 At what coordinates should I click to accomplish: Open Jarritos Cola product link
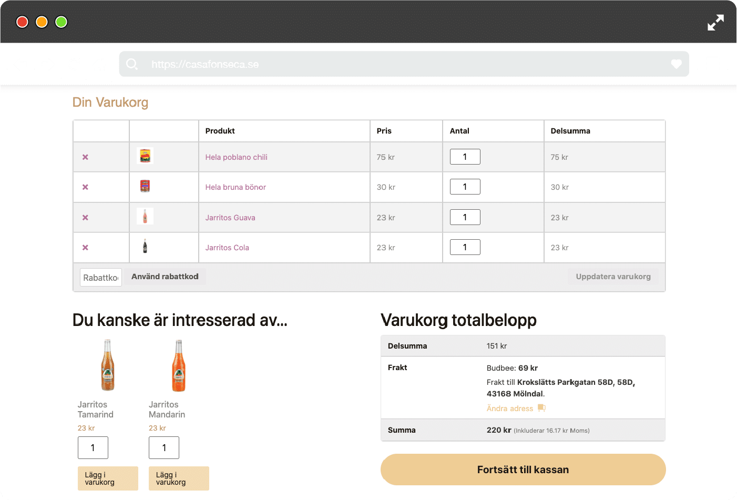[x=227, y=248]
